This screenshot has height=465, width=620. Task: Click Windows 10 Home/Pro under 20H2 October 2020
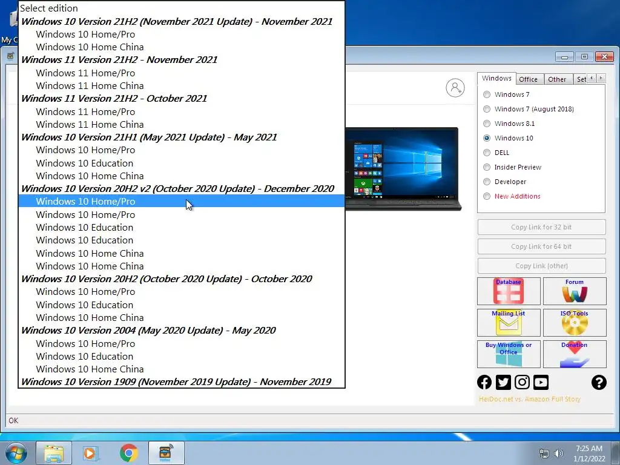(x=182, y=291)
